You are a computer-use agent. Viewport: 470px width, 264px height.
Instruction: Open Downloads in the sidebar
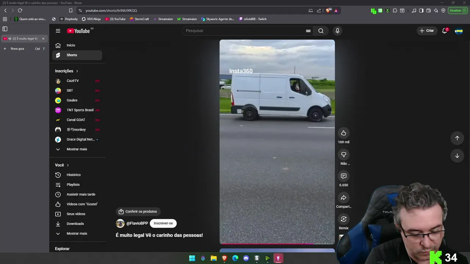pos(77,224)
